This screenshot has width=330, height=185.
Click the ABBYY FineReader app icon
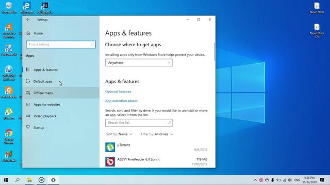110,162
